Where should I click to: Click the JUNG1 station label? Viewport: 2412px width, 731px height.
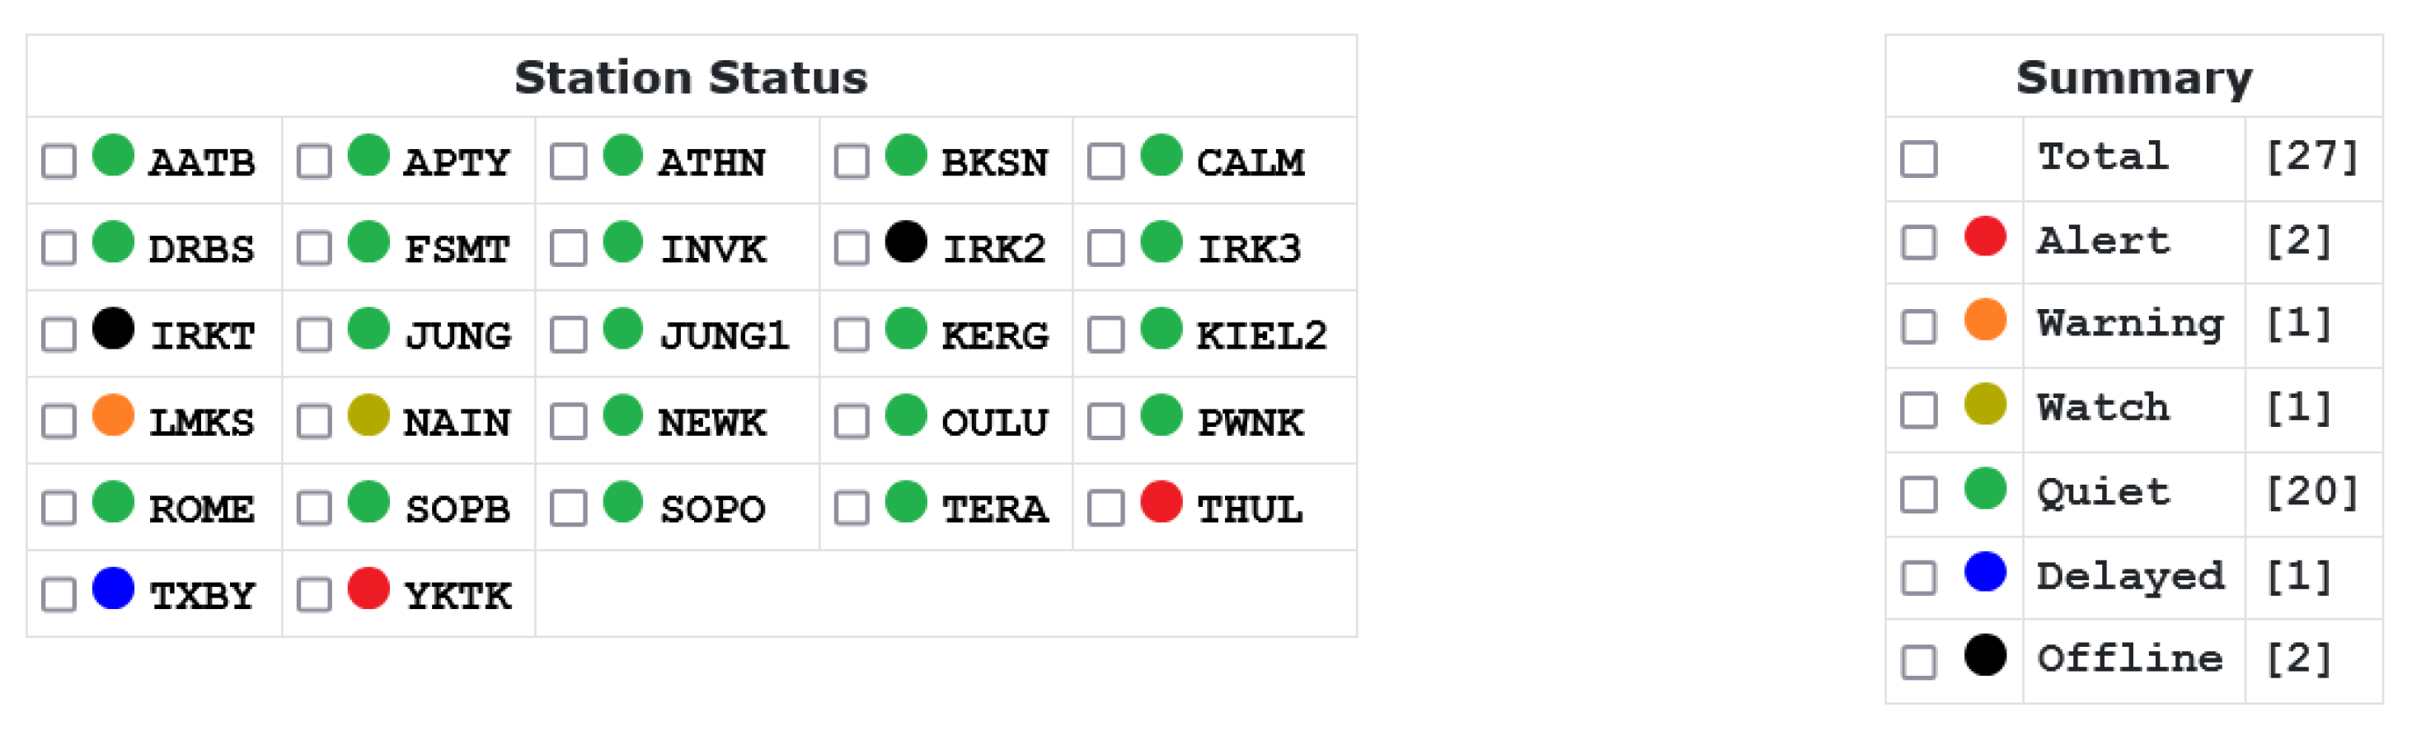(x=724, y=335)
